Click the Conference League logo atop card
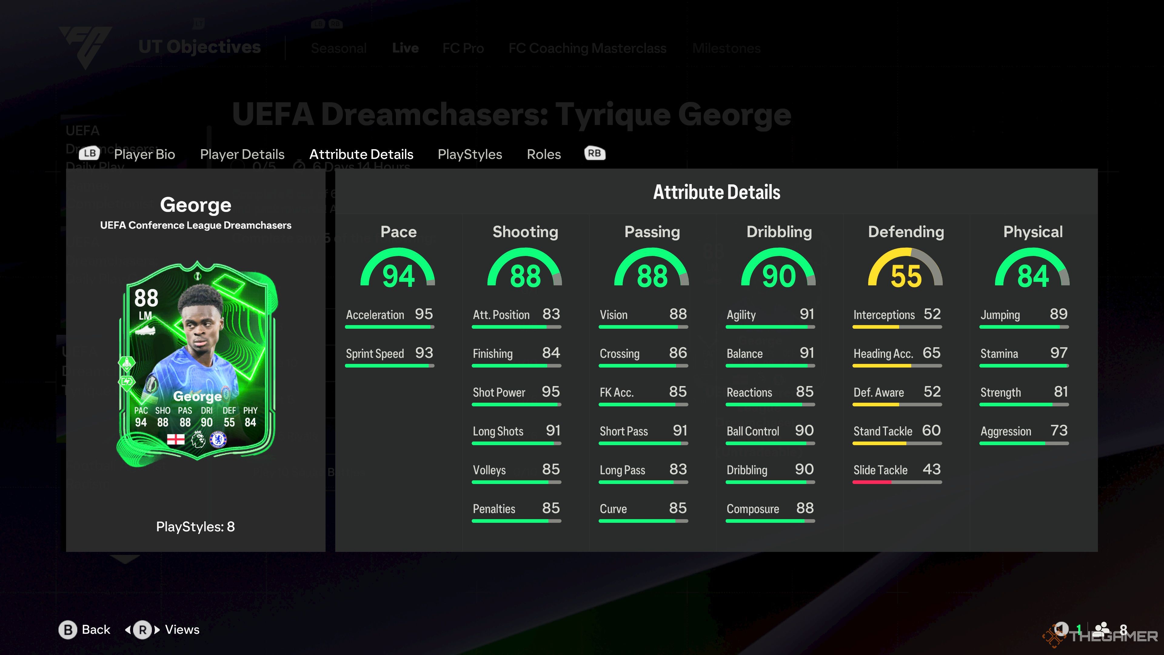The image size is (1164, 655). point(197,276)
